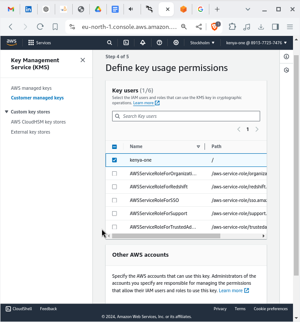Toggle select-all key users checkbox
Viewport: 300px width, 322px height.
pos(114,147)
